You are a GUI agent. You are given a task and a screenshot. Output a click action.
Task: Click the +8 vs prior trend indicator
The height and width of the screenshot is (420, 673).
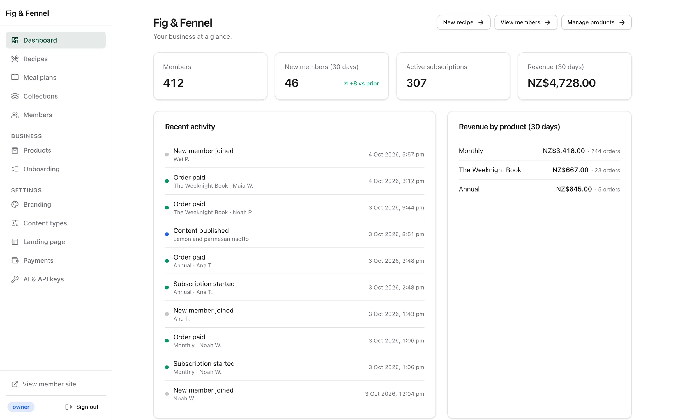coord(361,83)
